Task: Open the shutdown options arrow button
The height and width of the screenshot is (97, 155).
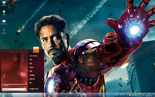Action: tap(37, 89)
